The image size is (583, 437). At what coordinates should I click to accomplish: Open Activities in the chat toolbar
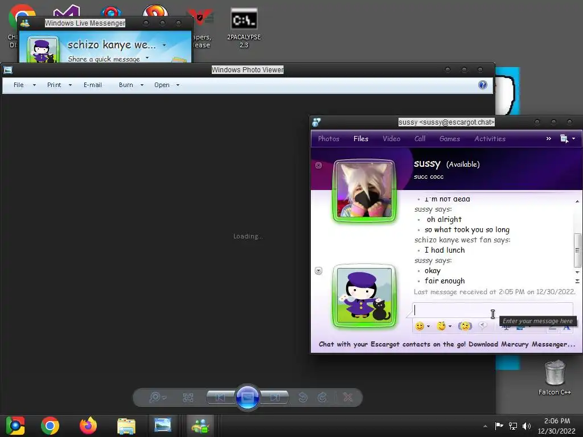tap(490, 139)
